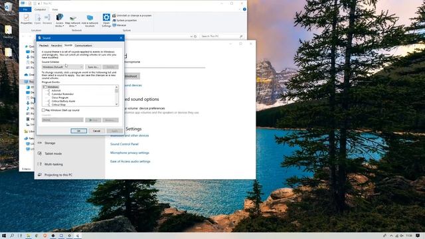Open the address bar history dropdown arrow
This screenshot has width=425, height=239.
[191, 37]
